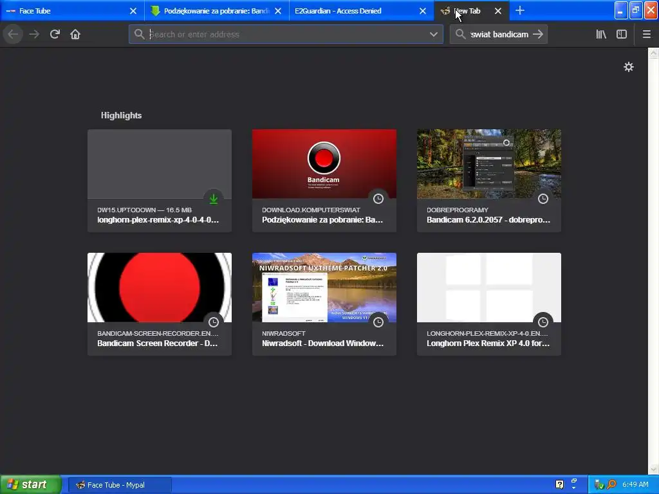Click history clock icon on Longhorn Plex Remix card
This screenshot has height=494, width=659.
543,322
